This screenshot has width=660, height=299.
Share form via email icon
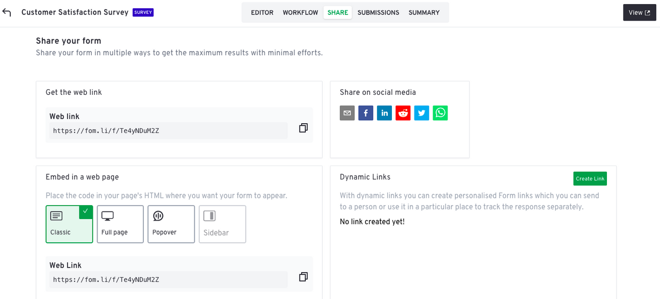[x=347, y=113]
